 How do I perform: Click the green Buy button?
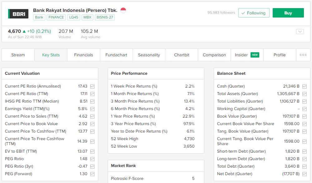point(288,13)
